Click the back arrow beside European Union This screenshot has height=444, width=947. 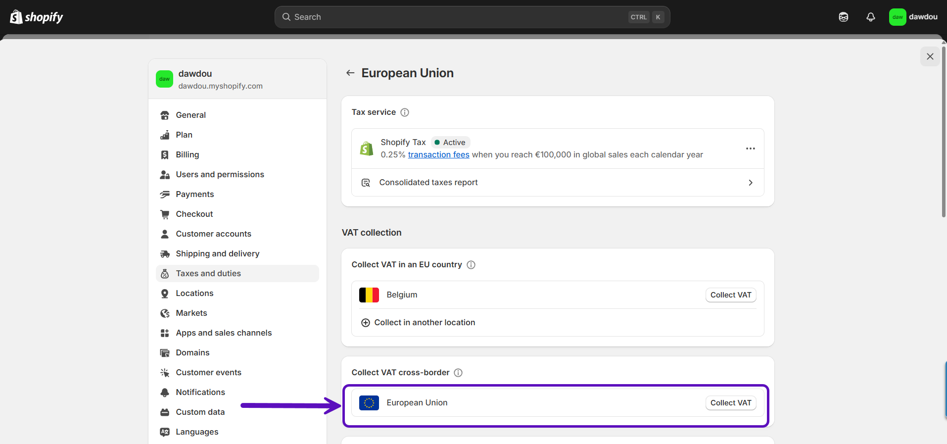tap(350, 73)
